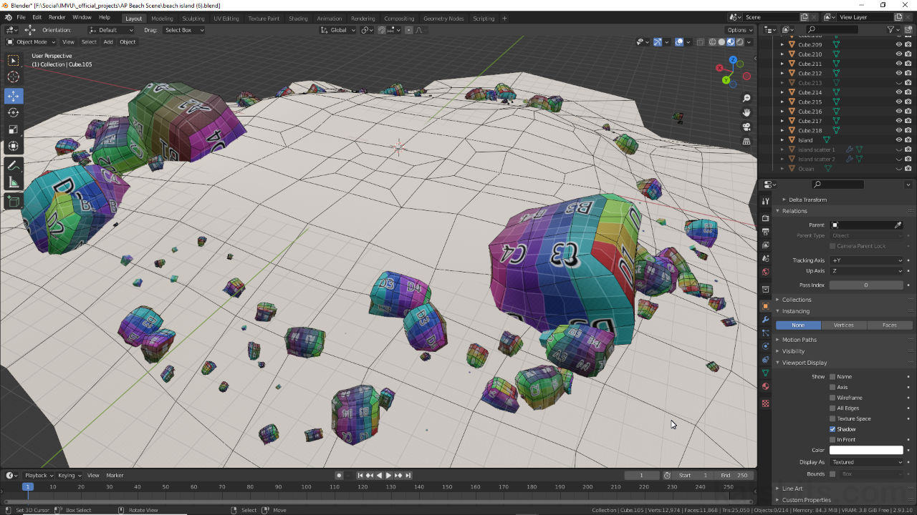The height and width of the screenshot is (515, 917).
Task: Jump to the timeline end frame button
Action: coord(408,475)
